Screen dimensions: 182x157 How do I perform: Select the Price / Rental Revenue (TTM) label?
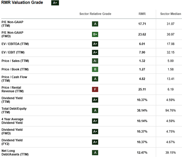click(13, 89)
